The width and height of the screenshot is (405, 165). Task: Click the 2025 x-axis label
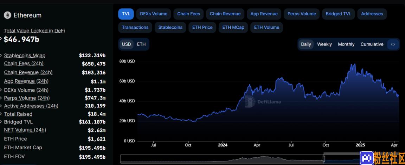click(x=360, y=145)
